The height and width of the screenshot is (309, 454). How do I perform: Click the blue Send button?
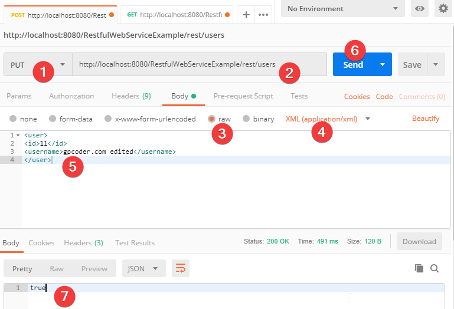click(x=353, y=64)
